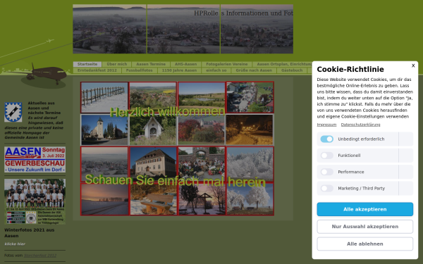Turn on Marketing / Third Party toggle
Screen dimensions: 423x264
(327, 188)
